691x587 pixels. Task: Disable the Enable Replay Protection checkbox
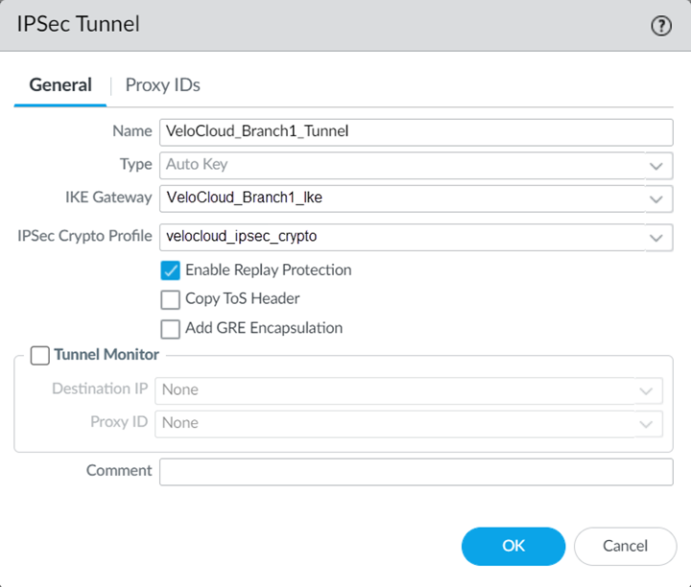click(171, 270)
